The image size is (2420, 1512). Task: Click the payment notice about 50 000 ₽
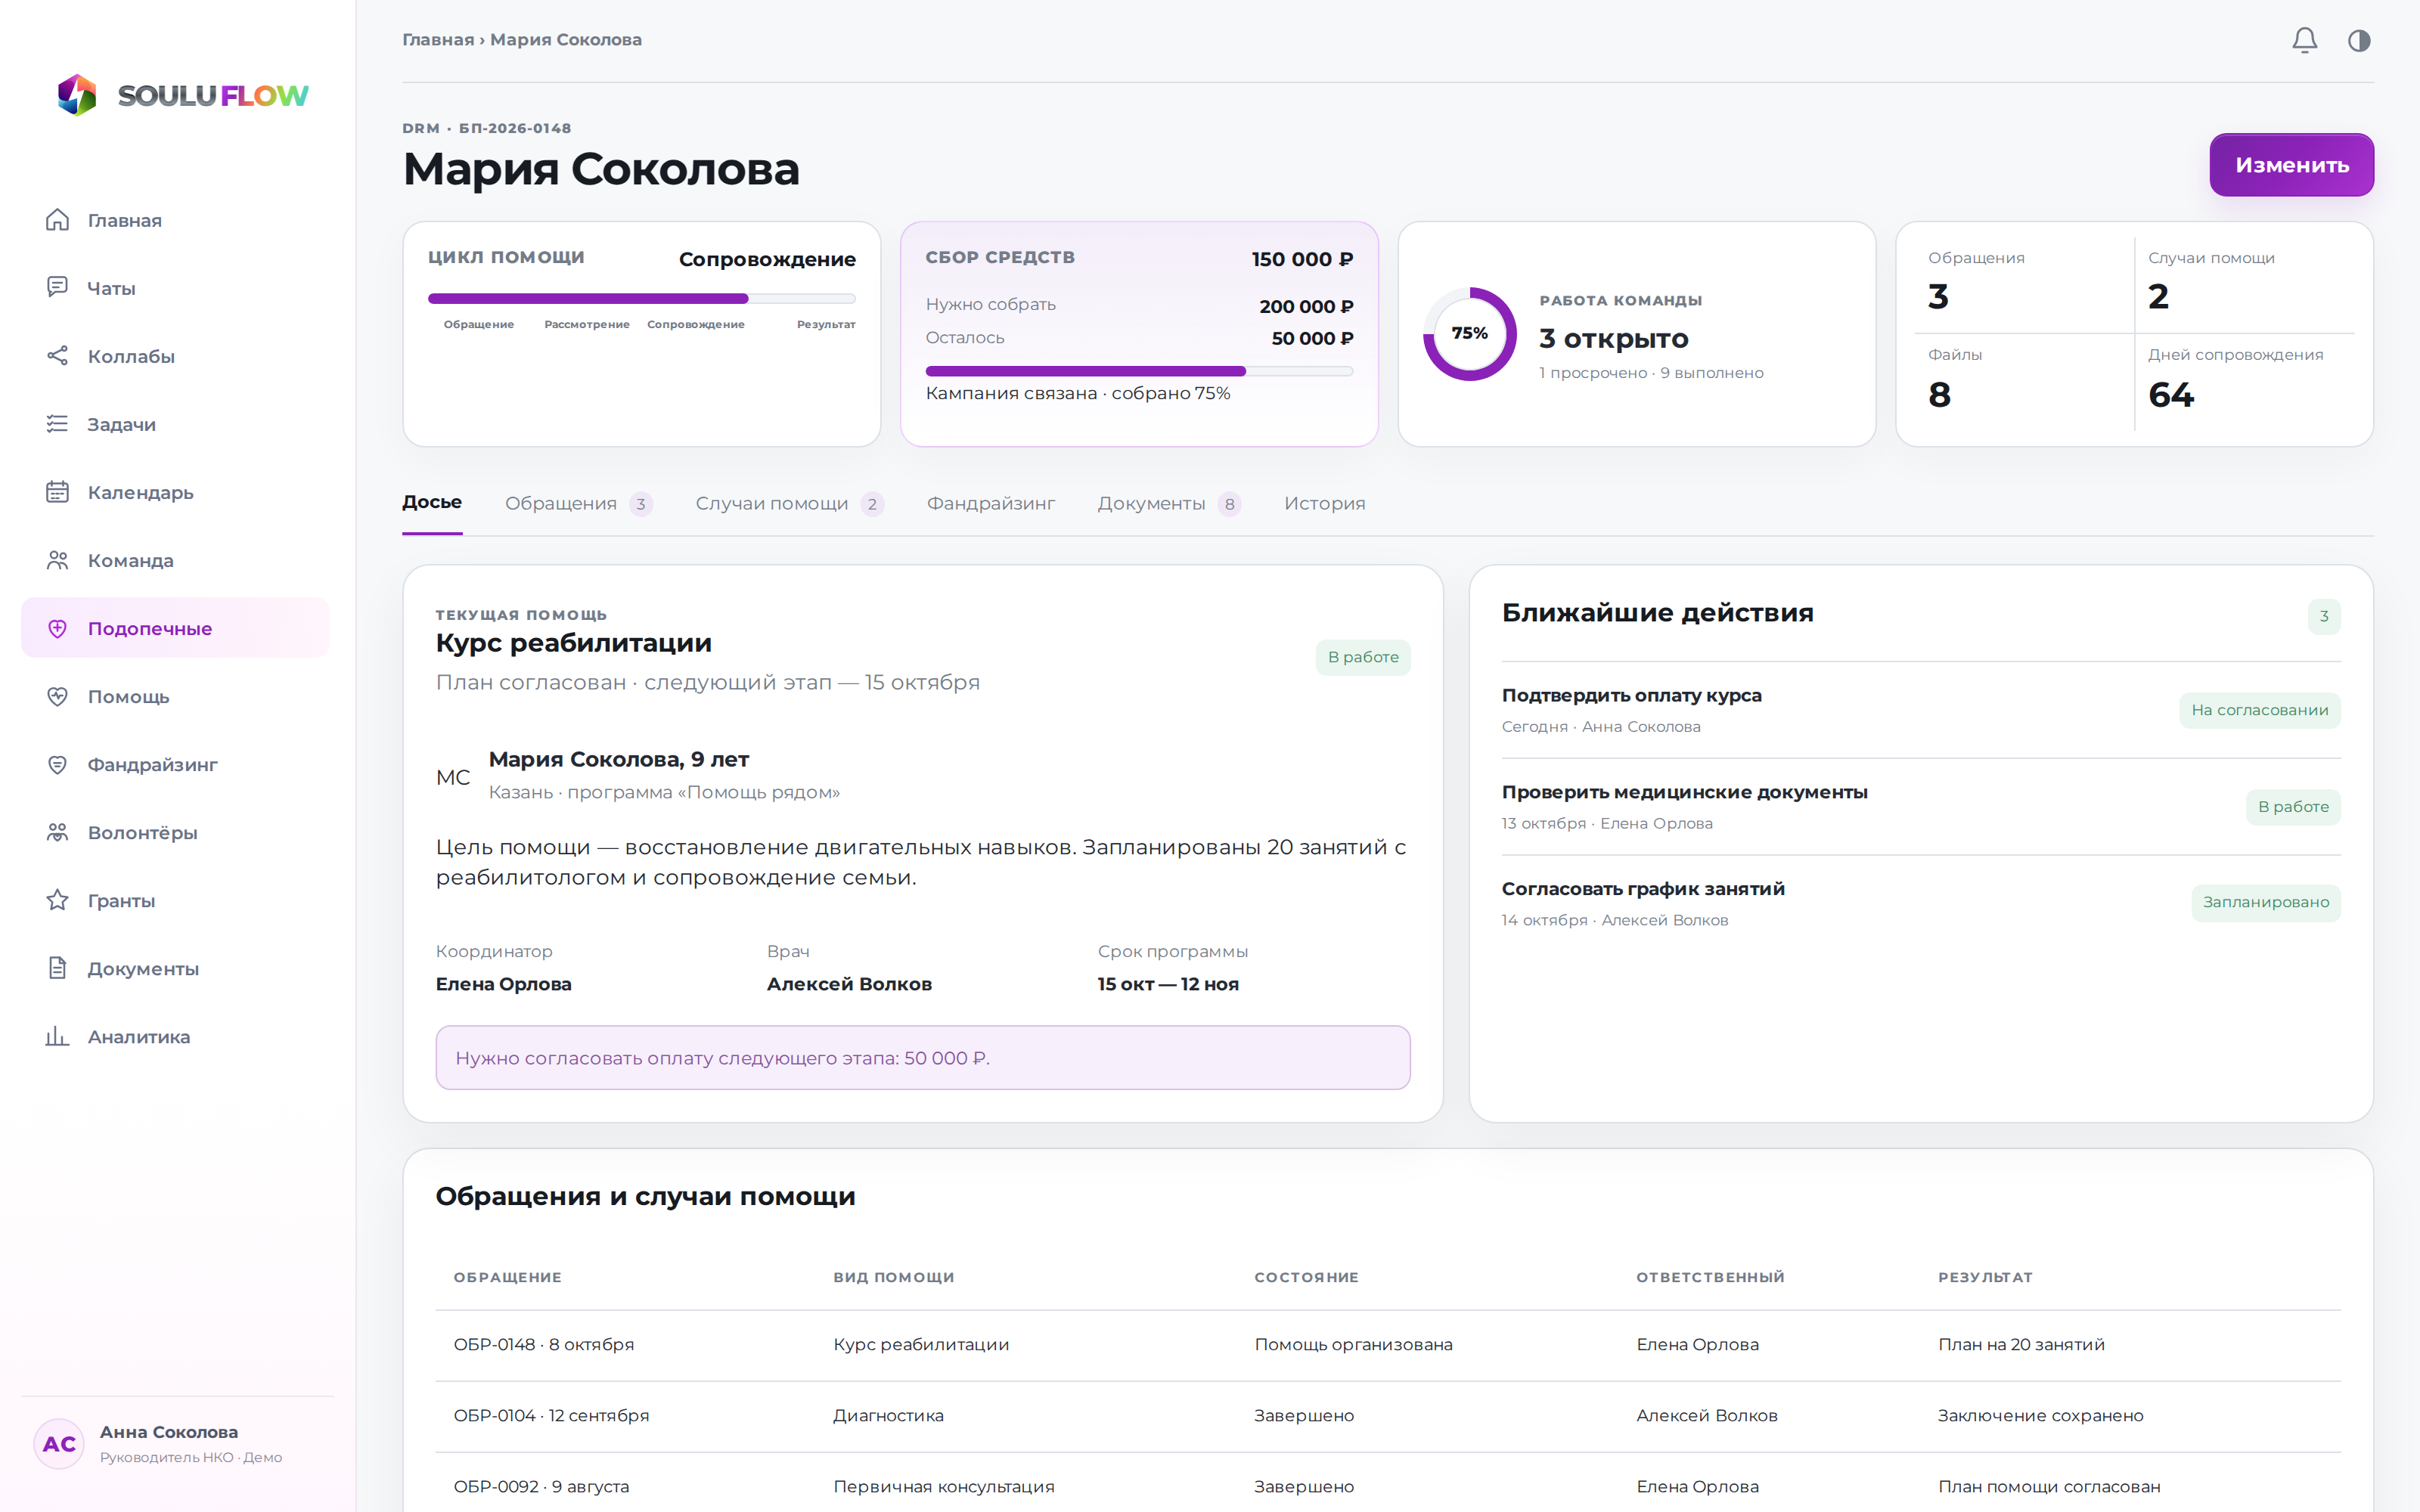point(922,1058)
